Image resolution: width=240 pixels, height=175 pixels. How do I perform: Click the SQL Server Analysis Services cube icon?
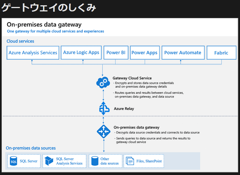pos(49,161)
